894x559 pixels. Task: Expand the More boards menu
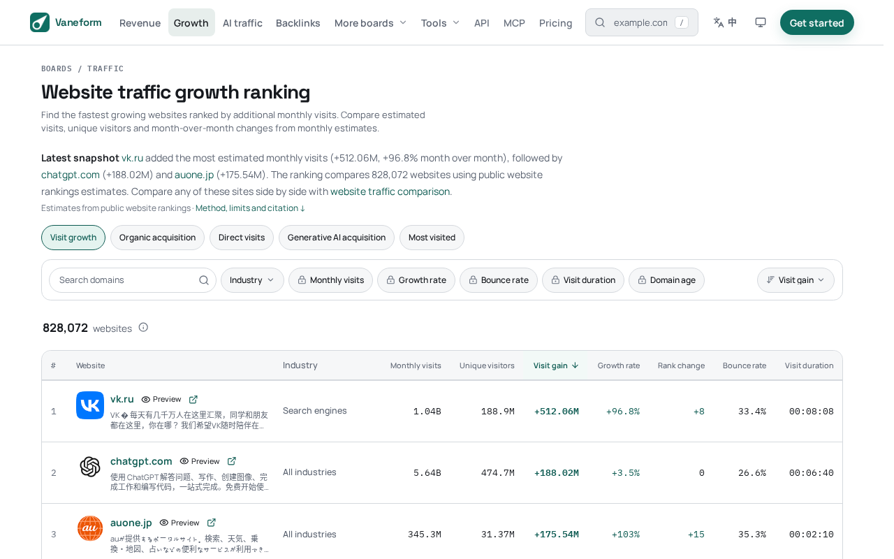370,22
